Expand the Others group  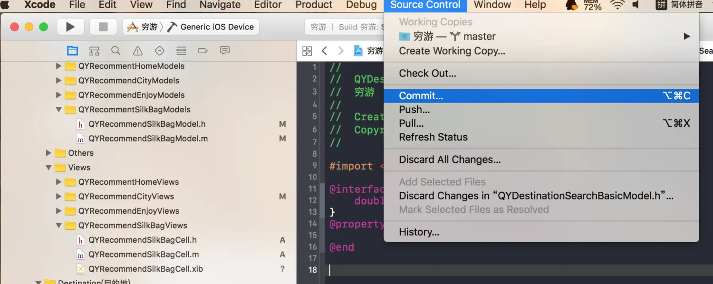pos(48,153)
